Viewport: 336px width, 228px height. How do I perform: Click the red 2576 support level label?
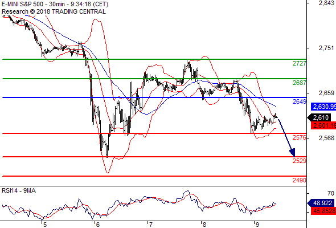(300, 137)
